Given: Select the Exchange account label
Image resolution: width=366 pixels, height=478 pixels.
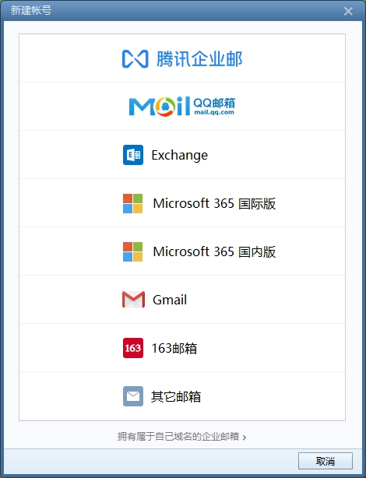Looking at the screenshot, I should pos(180,156).
